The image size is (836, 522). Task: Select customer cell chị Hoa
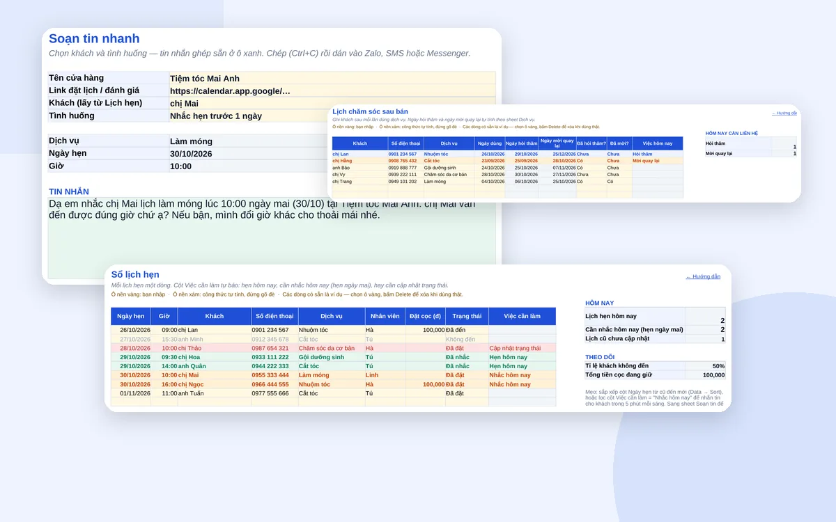click(x=215, y=357)
